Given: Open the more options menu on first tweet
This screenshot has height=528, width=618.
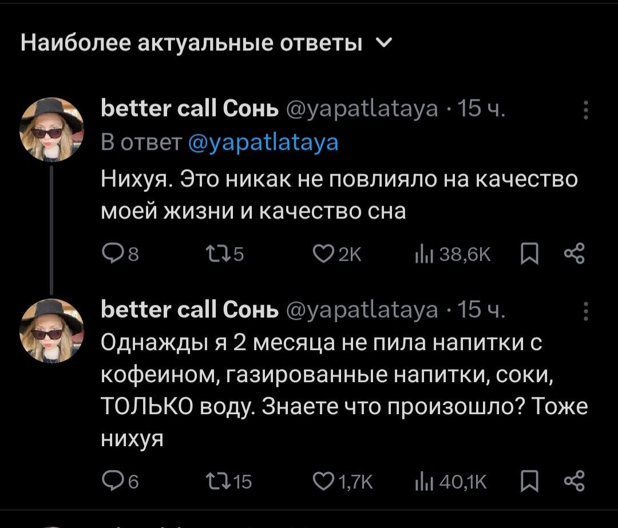Looking at the screenshot, I should click(x=585, y=110).
